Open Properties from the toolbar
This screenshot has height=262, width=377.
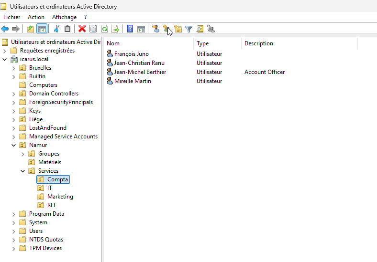(x=93, y=29)
